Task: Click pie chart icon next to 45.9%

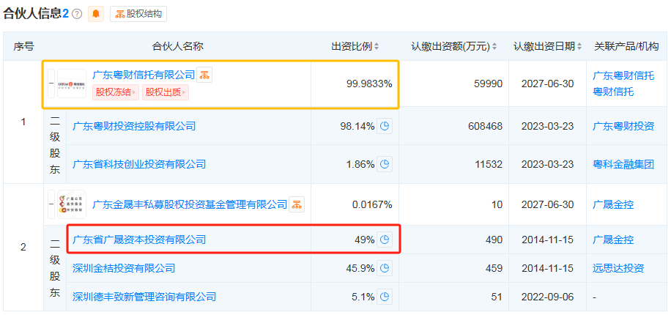Action: [x=385, y=268]
